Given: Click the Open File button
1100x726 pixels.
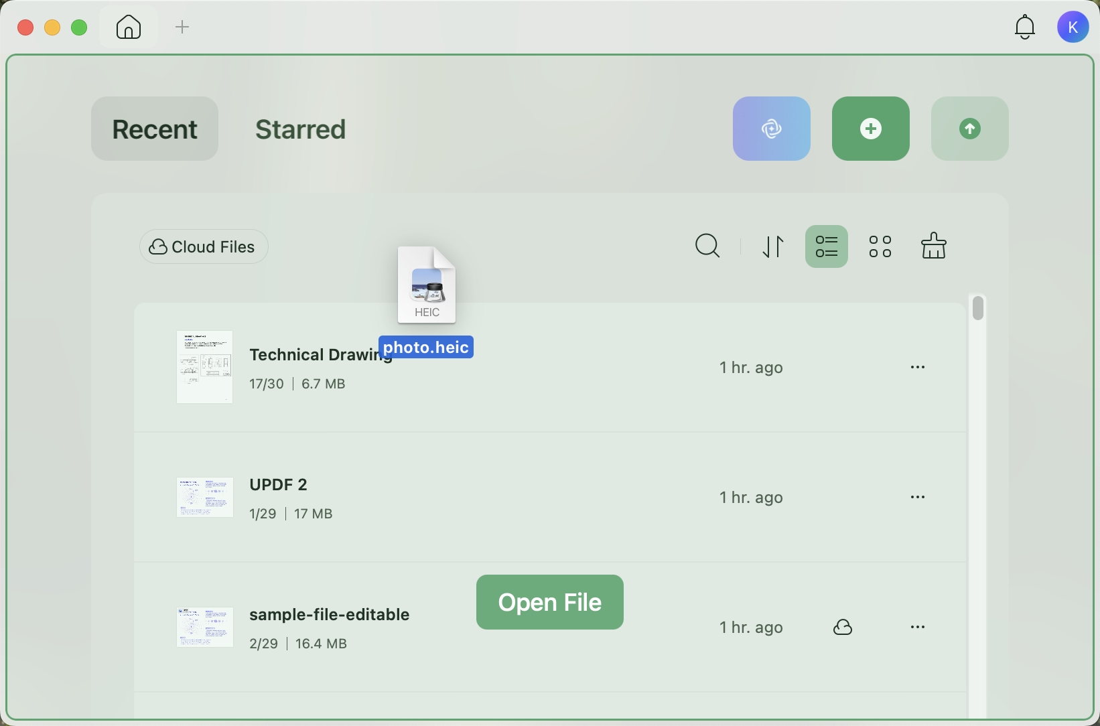Looking at the screenshot, I should (550, 602).
